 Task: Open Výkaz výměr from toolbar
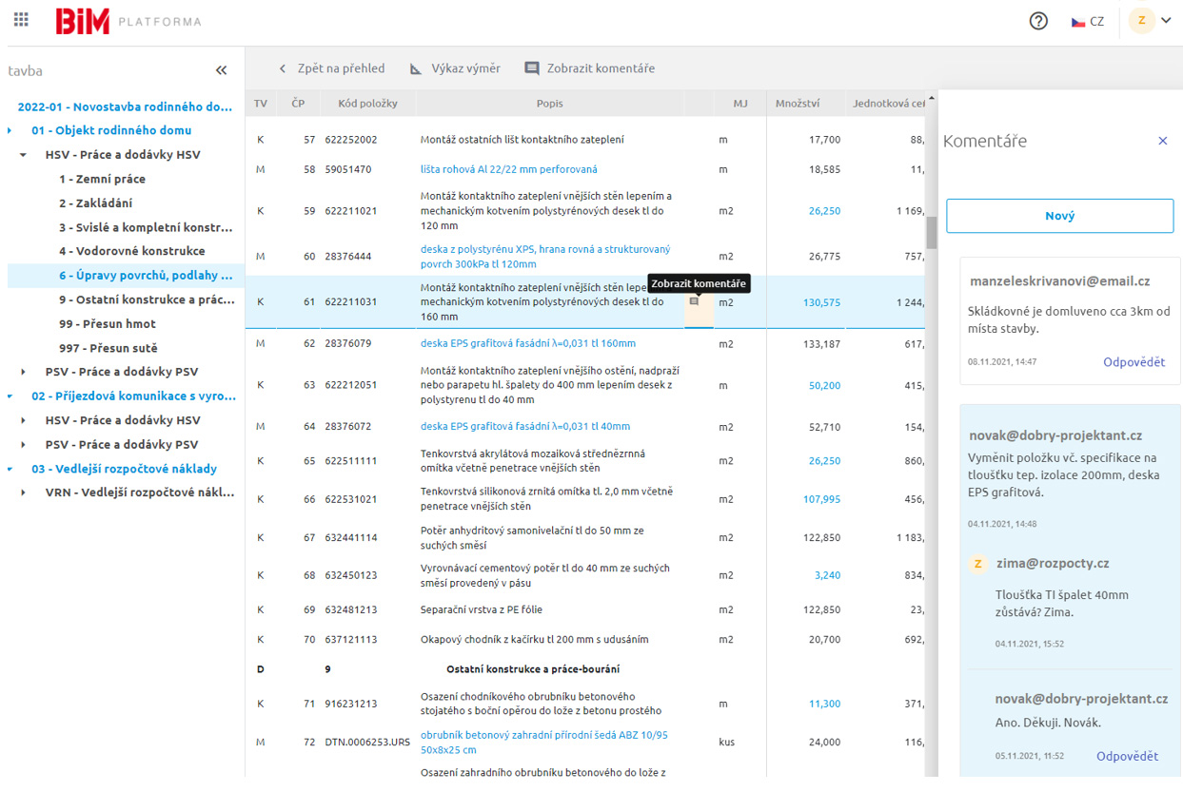tap(455, 68)
